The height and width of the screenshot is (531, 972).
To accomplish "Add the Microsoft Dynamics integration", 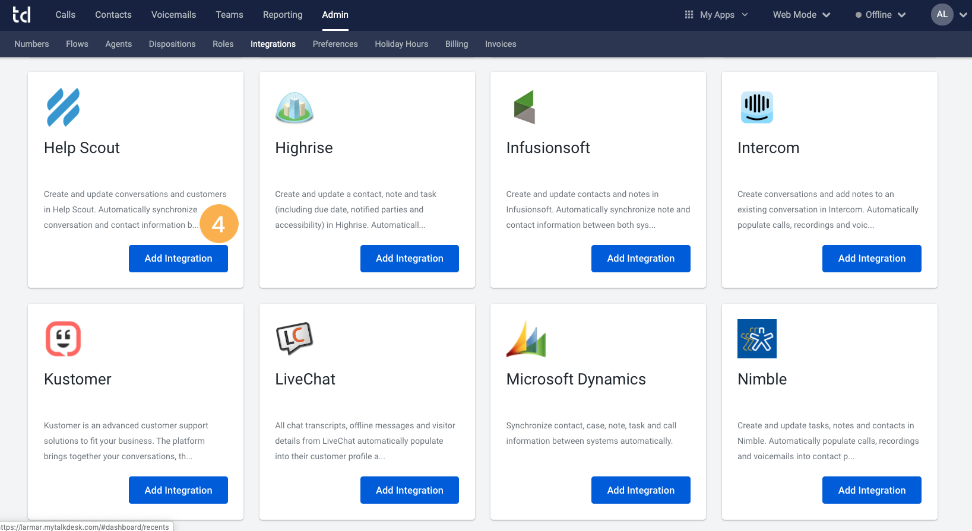I will click(641, 490).
